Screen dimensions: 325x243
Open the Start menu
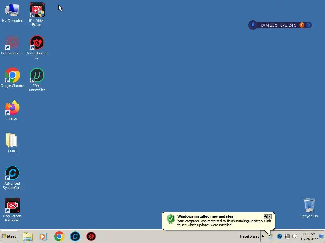[x=9, y=236]
